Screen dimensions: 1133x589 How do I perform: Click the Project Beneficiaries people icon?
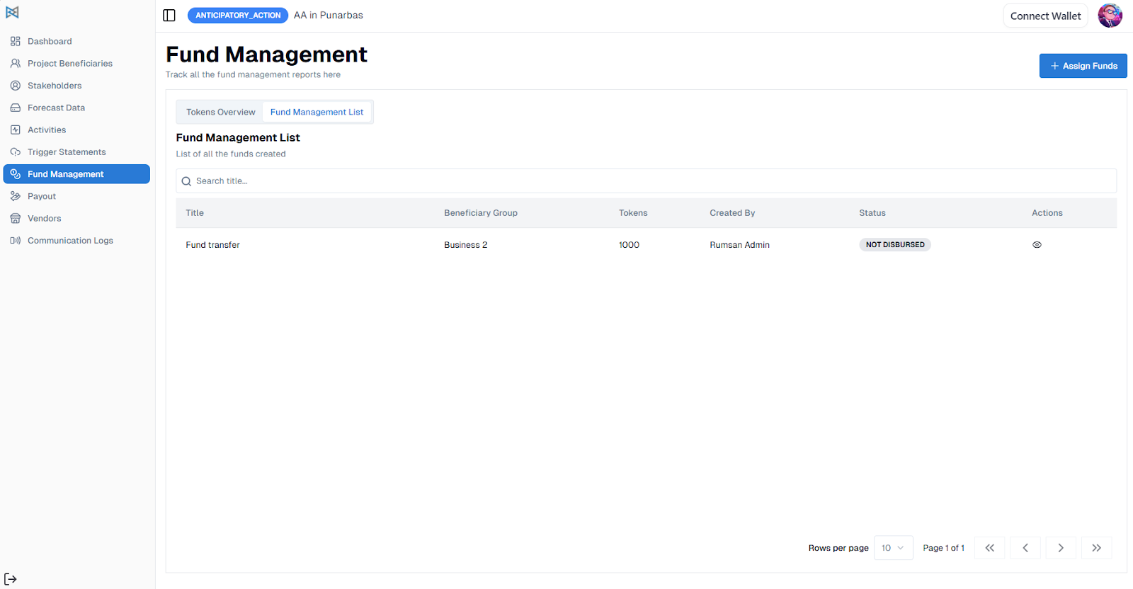point(16,63)
